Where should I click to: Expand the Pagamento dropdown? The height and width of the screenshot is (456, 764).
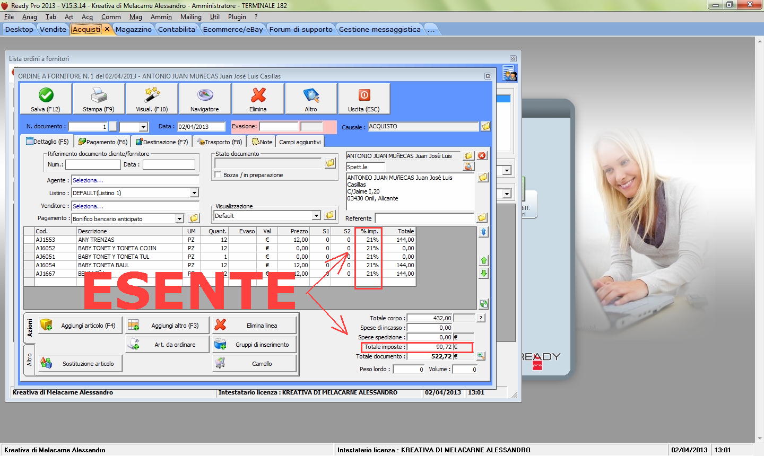(x=179, y=219)
